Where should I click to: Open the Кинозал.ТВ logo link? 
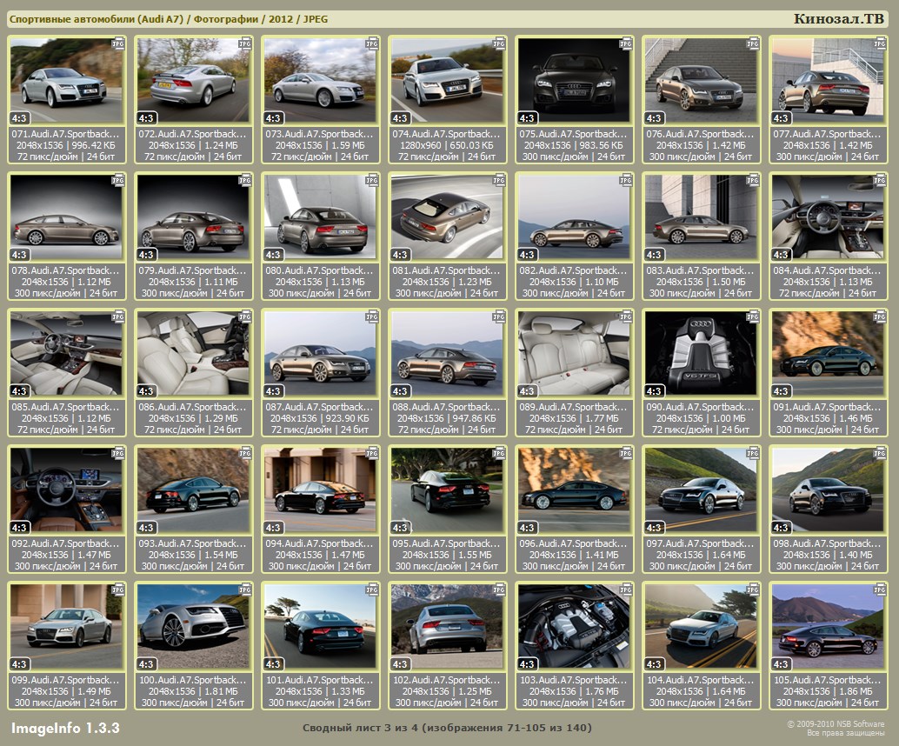839,19
